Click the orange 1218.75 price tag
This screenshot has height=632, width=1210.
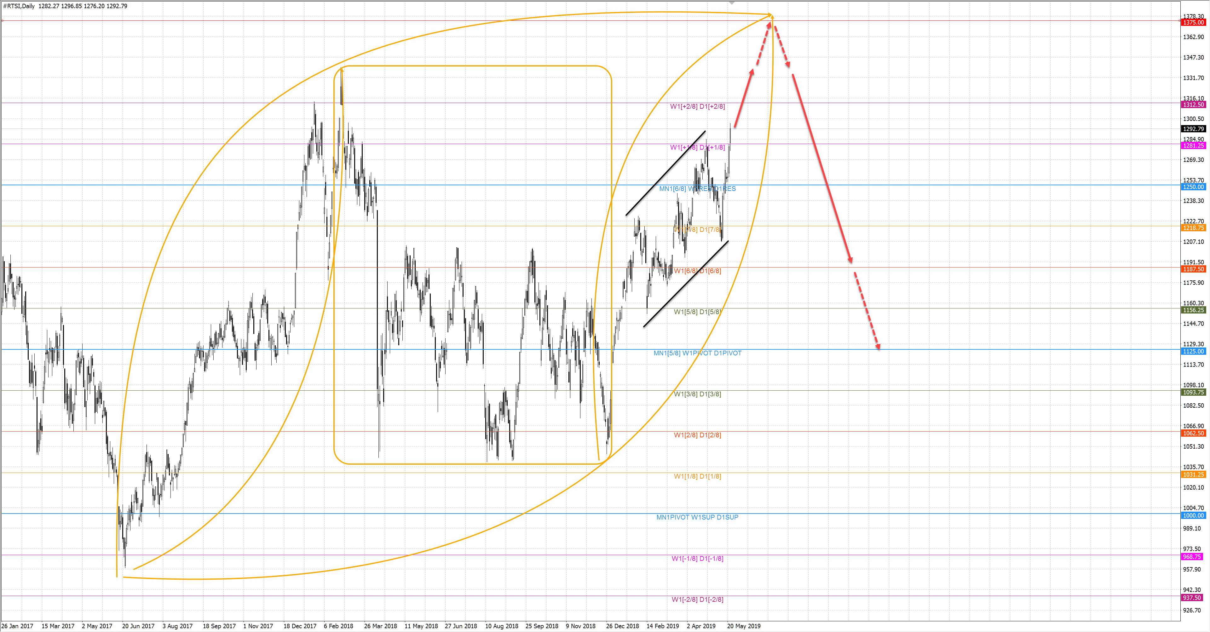[x=1193, y=228]
